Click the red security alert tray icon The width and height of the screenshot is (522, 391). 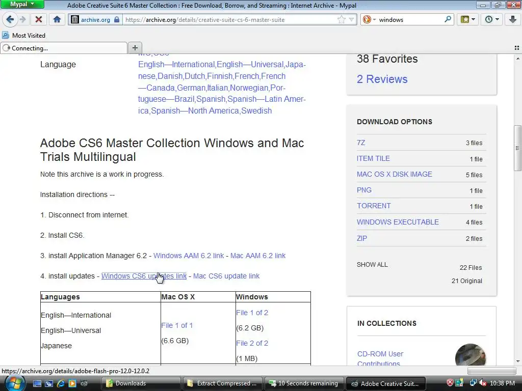pyautogui.click(x=450, y=383)
